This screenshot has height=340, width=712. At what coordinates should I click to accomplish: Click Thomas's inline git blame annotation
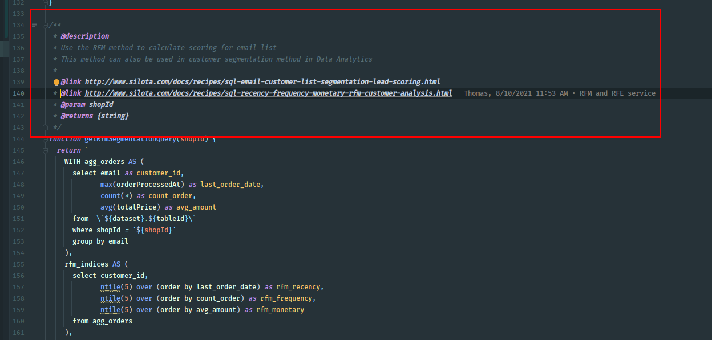point(559,93)
